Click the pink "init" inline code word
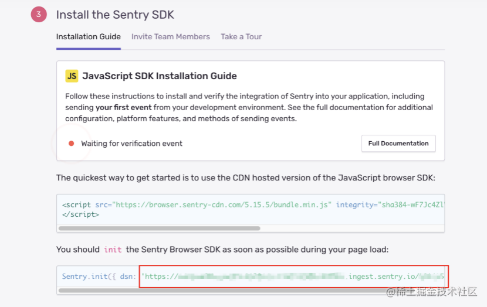This screenshot has width=487, height=307. point(113,250)
